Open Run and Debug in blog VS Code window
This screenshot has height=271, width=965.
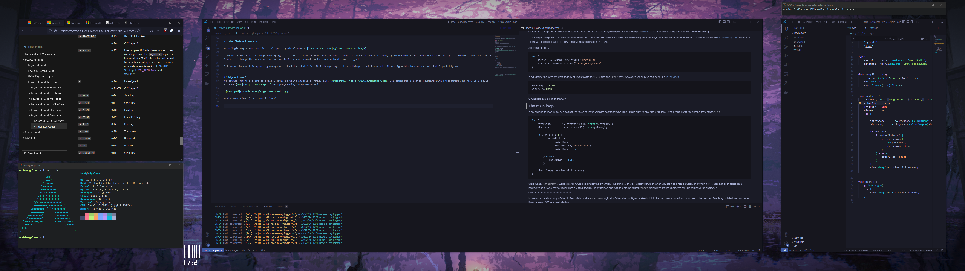[x=207, y=56]
